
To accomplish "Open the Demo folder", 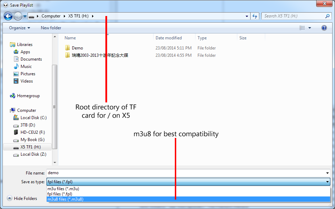I will point(77,48).
